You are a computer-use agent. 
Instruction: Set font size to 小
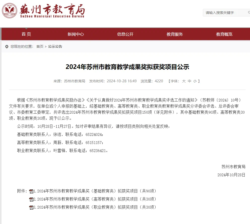click(195, 81)
